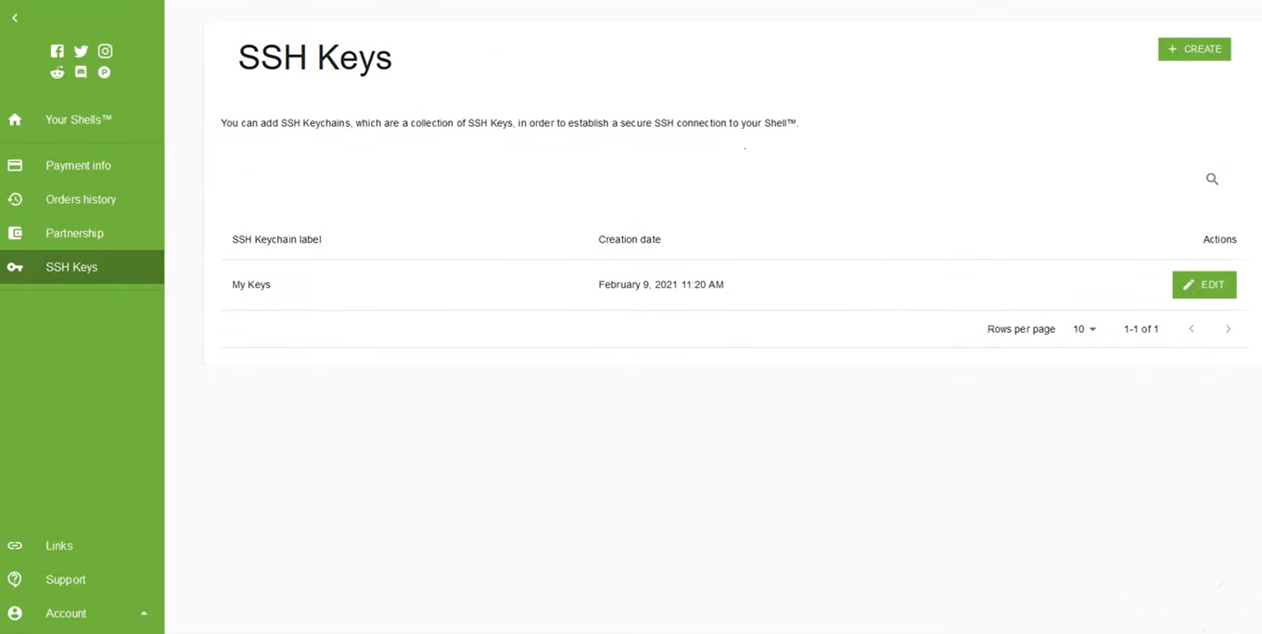
Task: Expand the Account menu arrow
Action: (144, 614)
